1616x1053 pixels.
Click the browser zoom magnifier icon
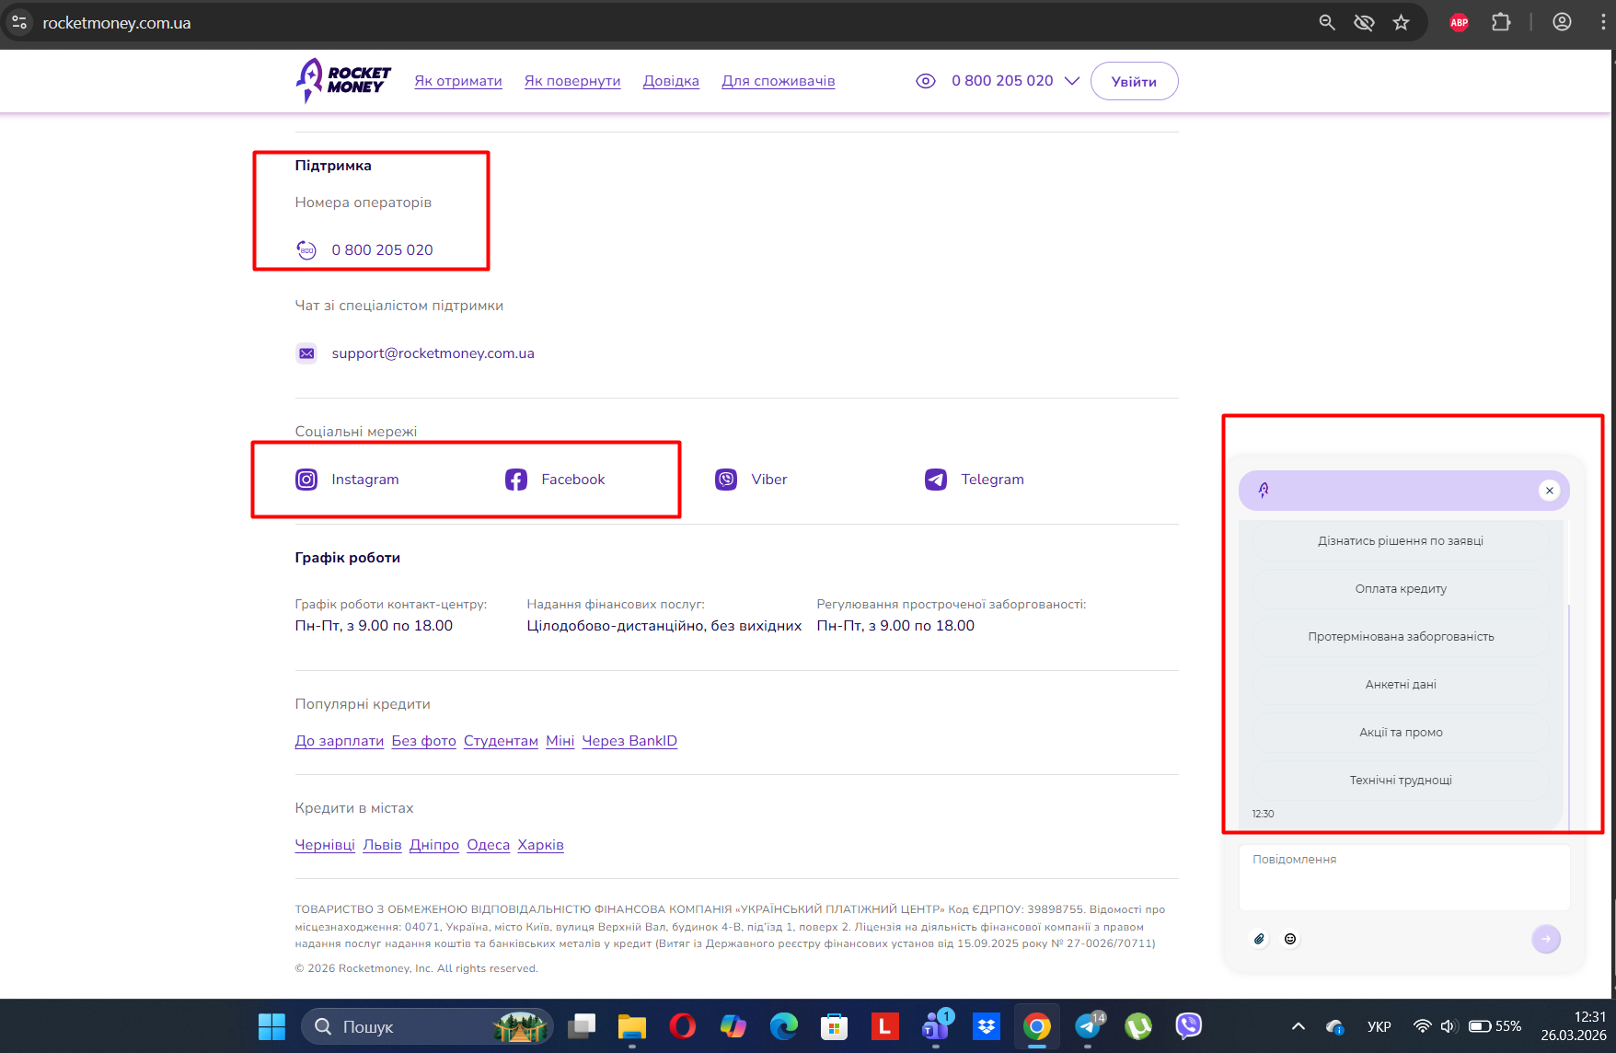tap(1327, 22)
